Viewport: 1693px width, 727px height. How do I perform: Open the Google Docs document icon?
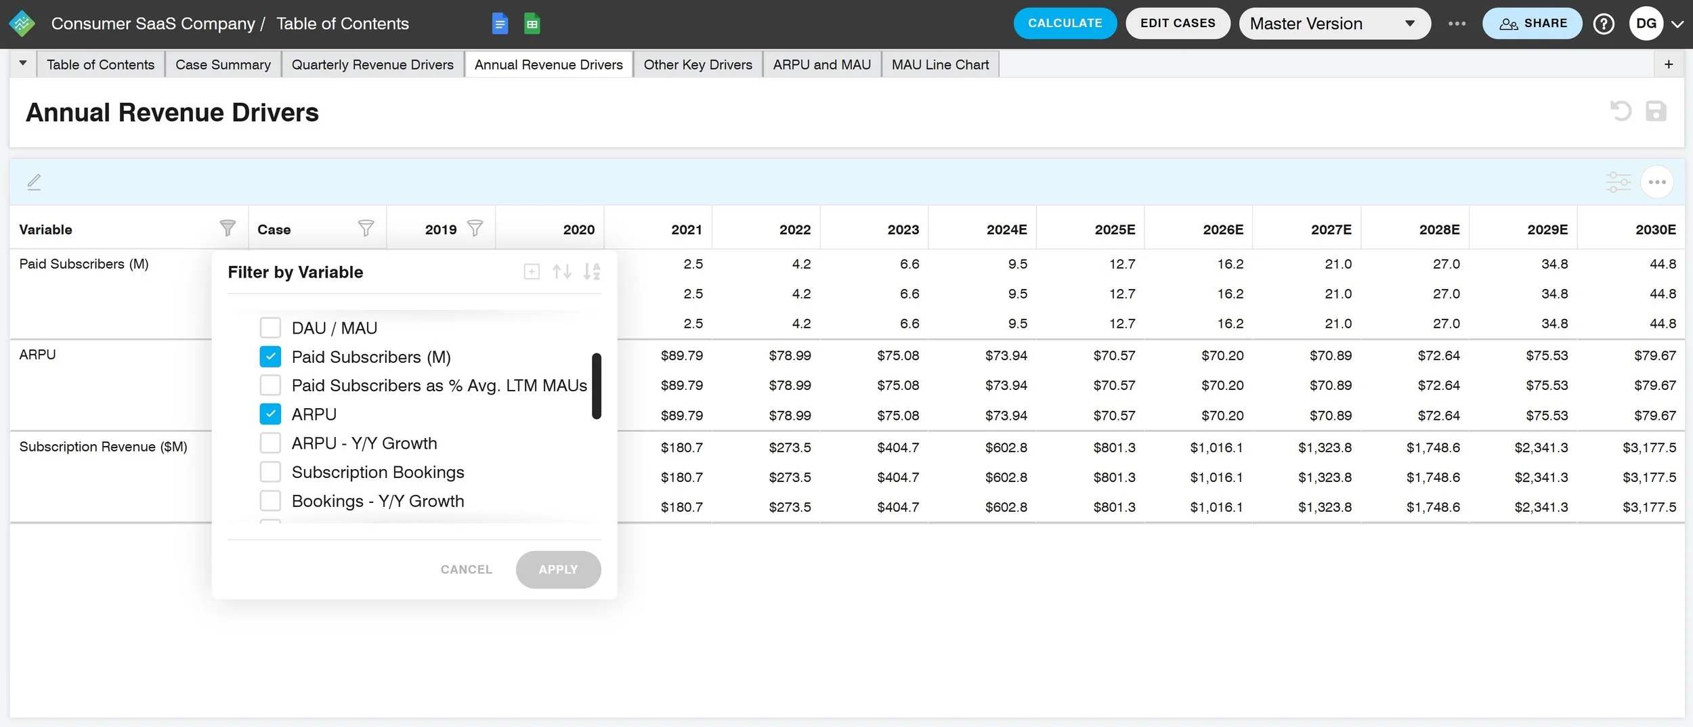pos(500,24)
